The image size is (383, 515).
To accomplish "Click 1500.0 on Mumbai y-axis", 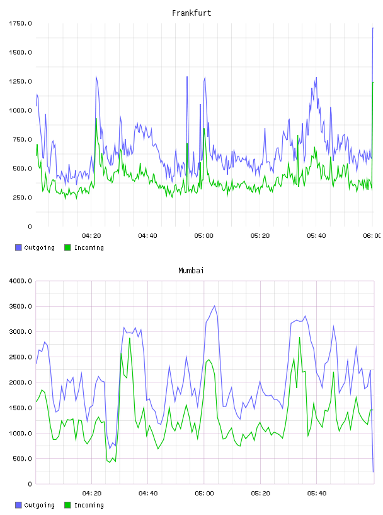I will coord(20,408).
